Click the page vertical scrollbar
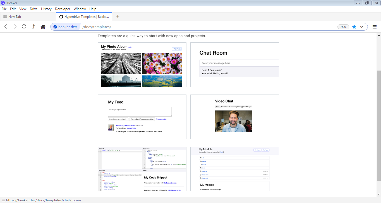381x203 pixels. pos(379,125)
